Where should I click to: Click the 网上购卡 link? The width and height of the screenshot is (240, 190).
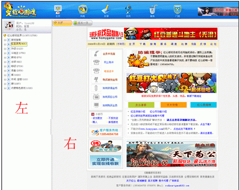(x=109, y=62)
